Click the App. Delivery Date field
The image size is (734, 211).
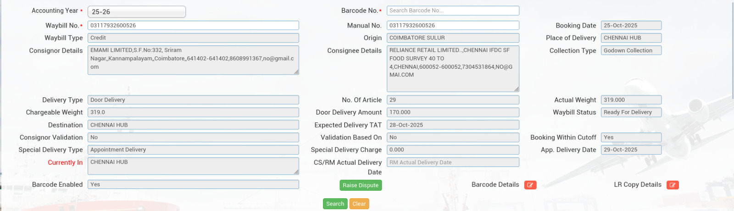(x=631, y=150)
